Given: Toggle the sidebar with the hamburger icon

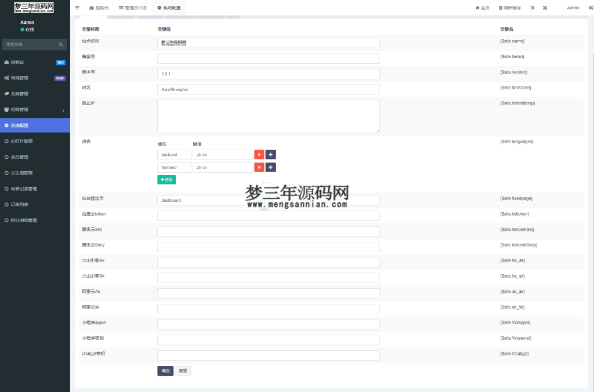Looking at the screenshot, I should point(78,8).
